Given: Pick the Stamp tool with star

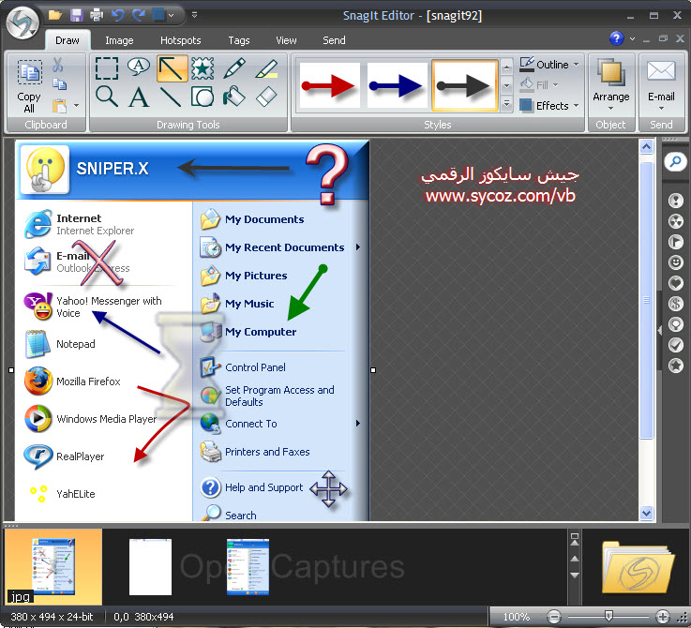Looking at the screenshot, I should coord(203,68).
